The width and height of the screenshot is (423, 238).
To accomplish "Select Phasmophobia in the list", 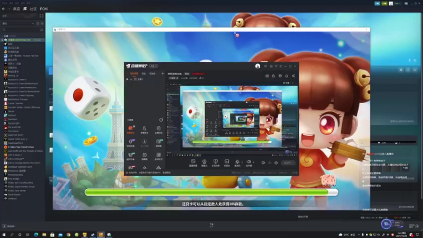I will pos(15,175).
